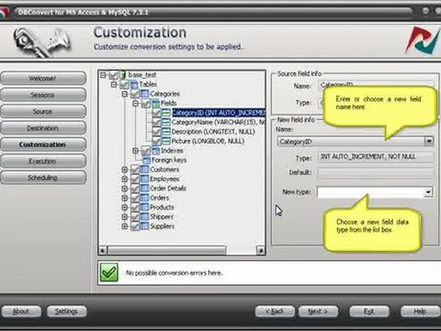
Task: Click the Next > button
Action: pos(319,312)
